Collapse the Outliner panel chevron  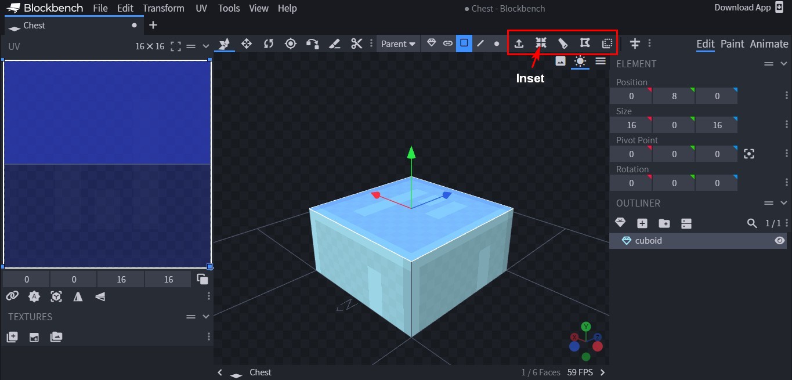coord(784,203)
